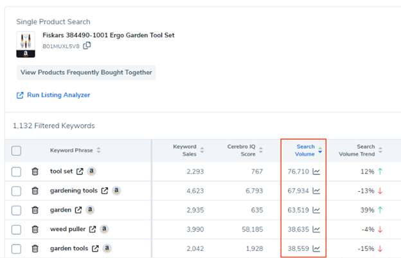Click View Products Frequently Bought Together
This screenshot has width=401, height=258.
(x=86, y=73)
